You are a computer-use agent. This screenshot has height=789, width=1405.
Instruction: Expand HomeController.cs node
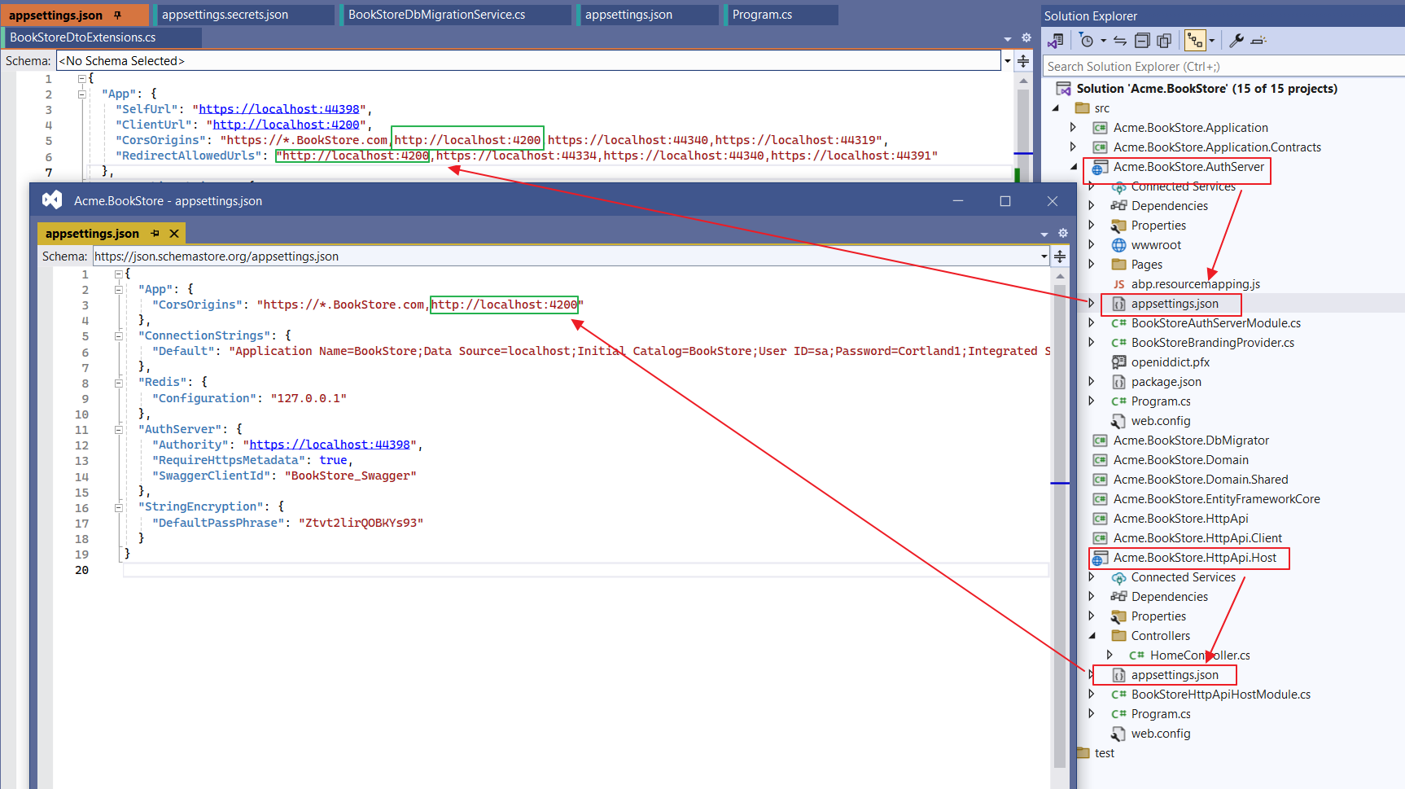point(1110,655)
